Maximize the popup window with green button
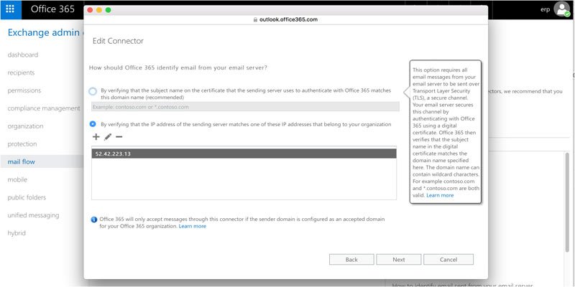 tap(109, 10)
